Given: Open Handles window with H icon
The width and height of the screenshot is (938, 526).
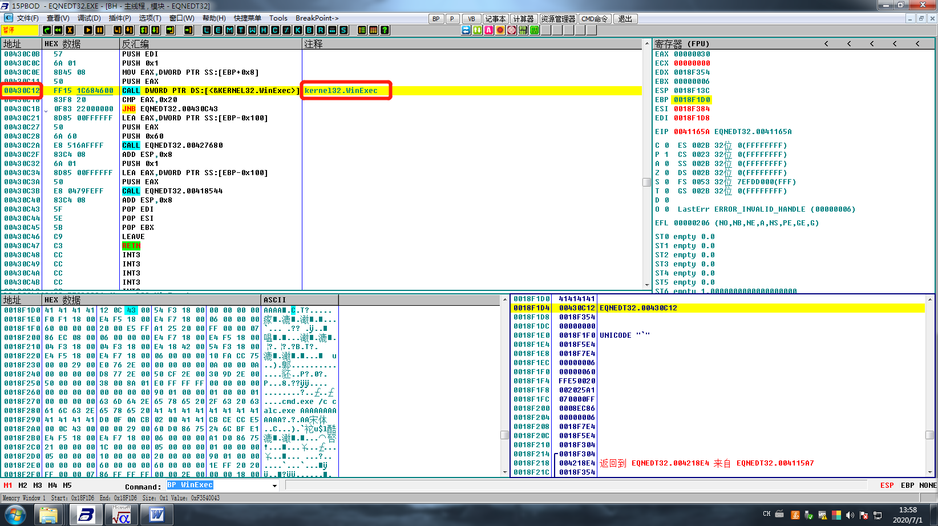Looking at the screenshot, I should point(264,30).
